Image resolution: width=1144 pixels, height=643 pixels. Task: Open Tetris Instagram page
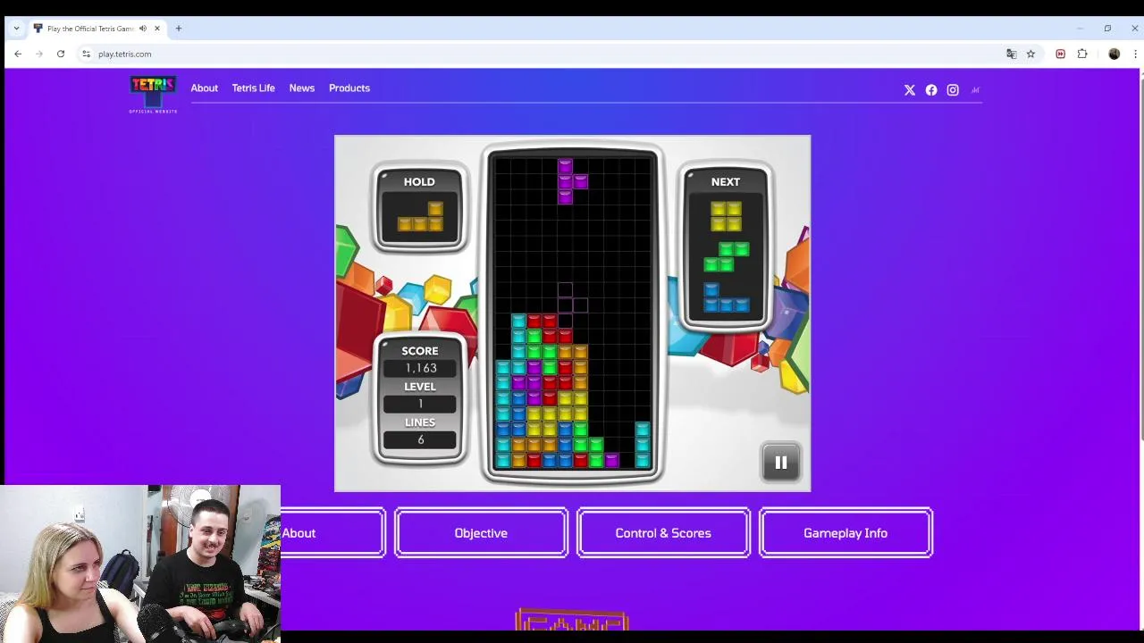[x=953, y=90]
